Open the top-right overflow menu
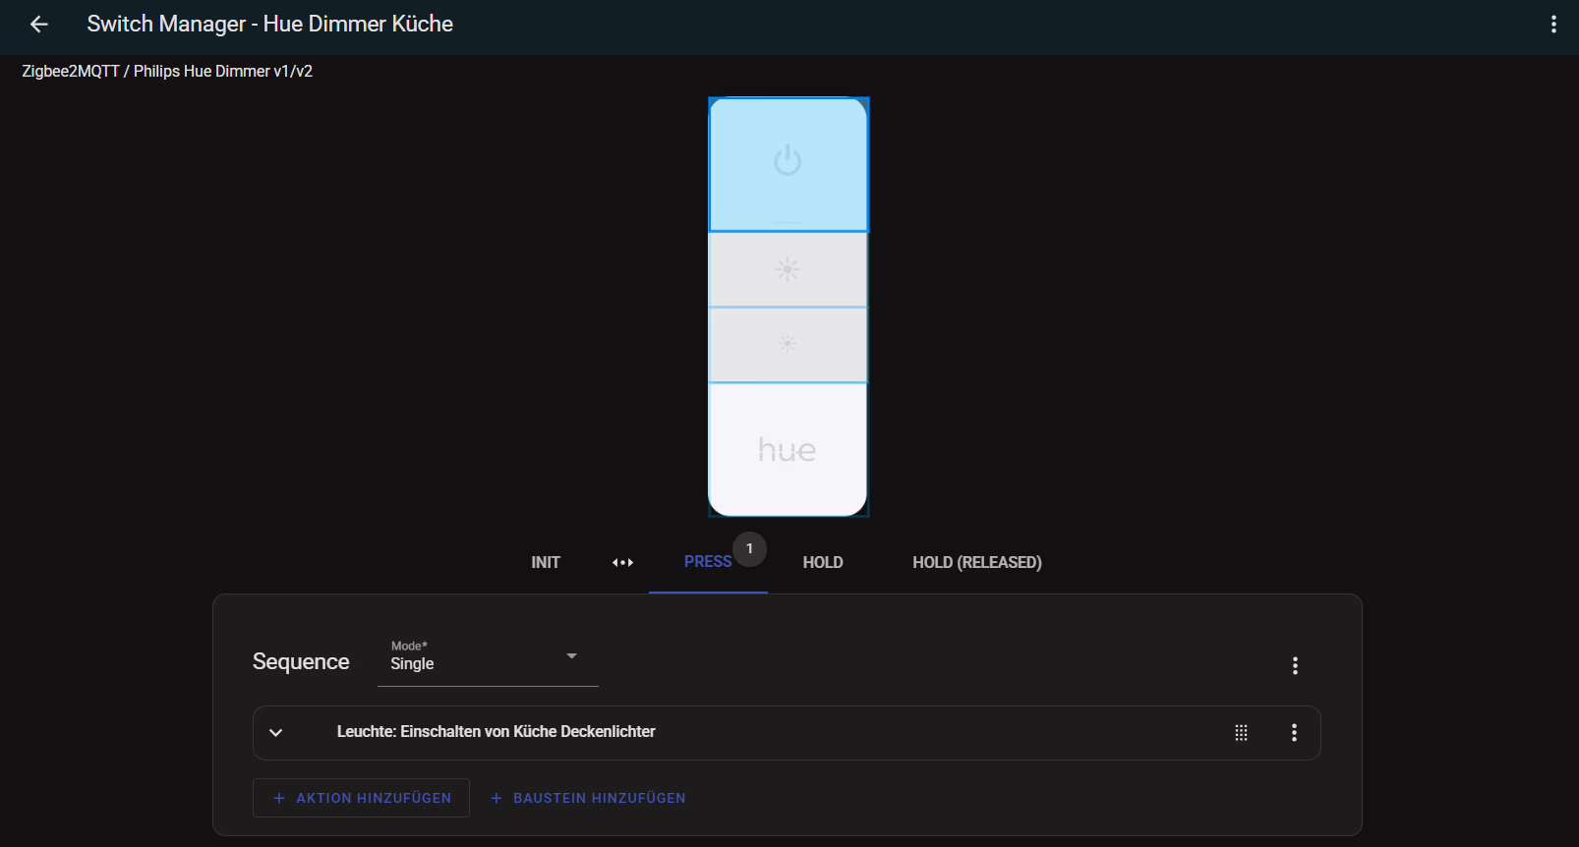Image resolution: width=1579 pixels, height=847 pixels. [x=1553, y=25]
